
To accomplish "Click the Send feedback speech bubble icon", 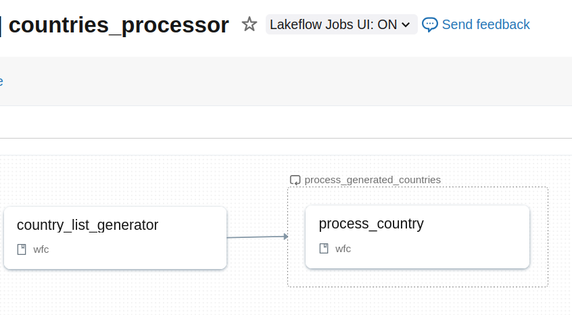I will 430,25.
